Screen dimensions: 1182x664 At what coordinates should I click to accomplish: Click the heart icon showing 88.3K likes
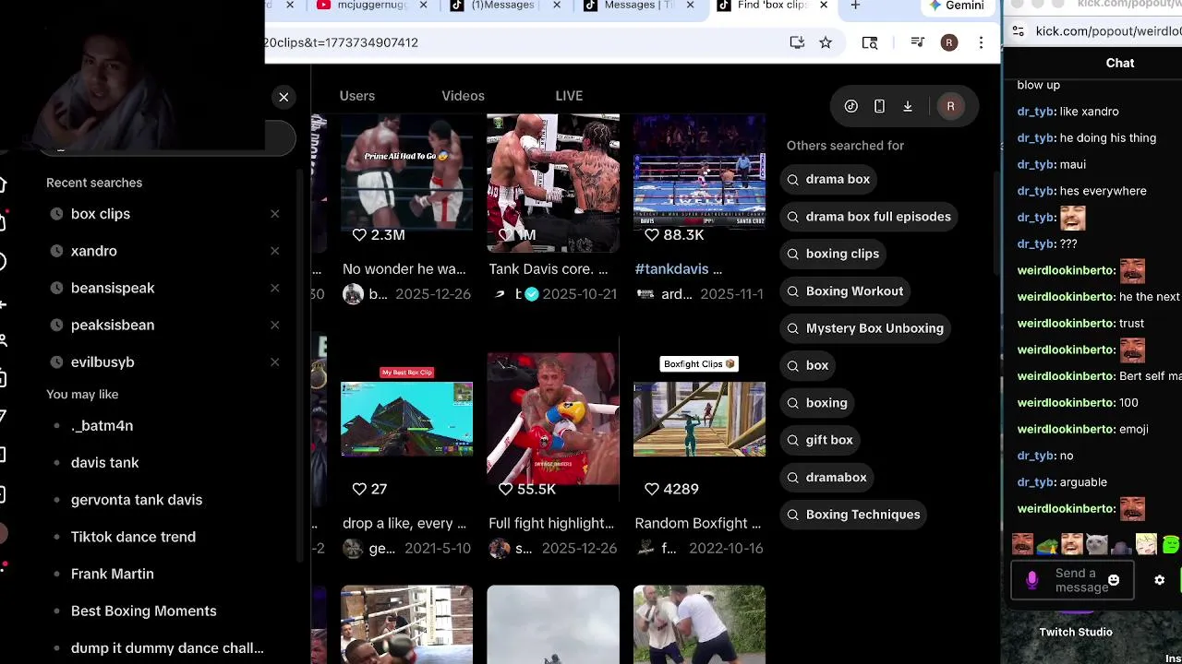(652, 235)
